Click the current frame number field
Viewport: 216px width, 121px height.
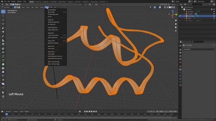(x=151, y=112)
